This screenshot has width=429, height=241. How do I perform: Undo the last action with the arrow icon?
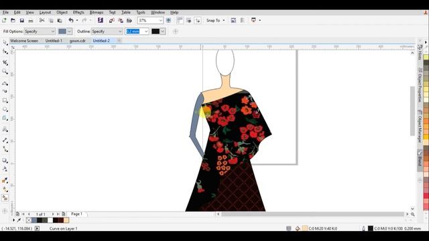pyautogui.click(x=71, y=20)
